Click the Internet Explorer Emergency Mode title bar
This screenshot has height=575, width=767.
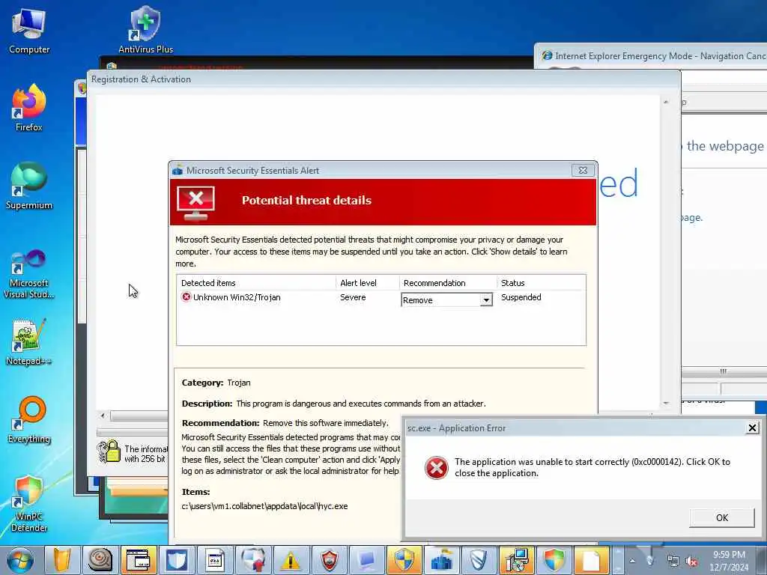pos(651,55)
